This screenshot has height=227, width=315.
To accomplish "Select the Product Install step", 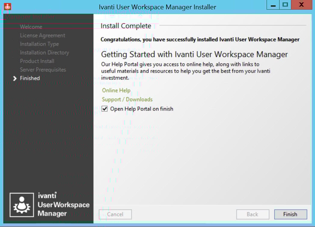I will (x=37, y=61).
